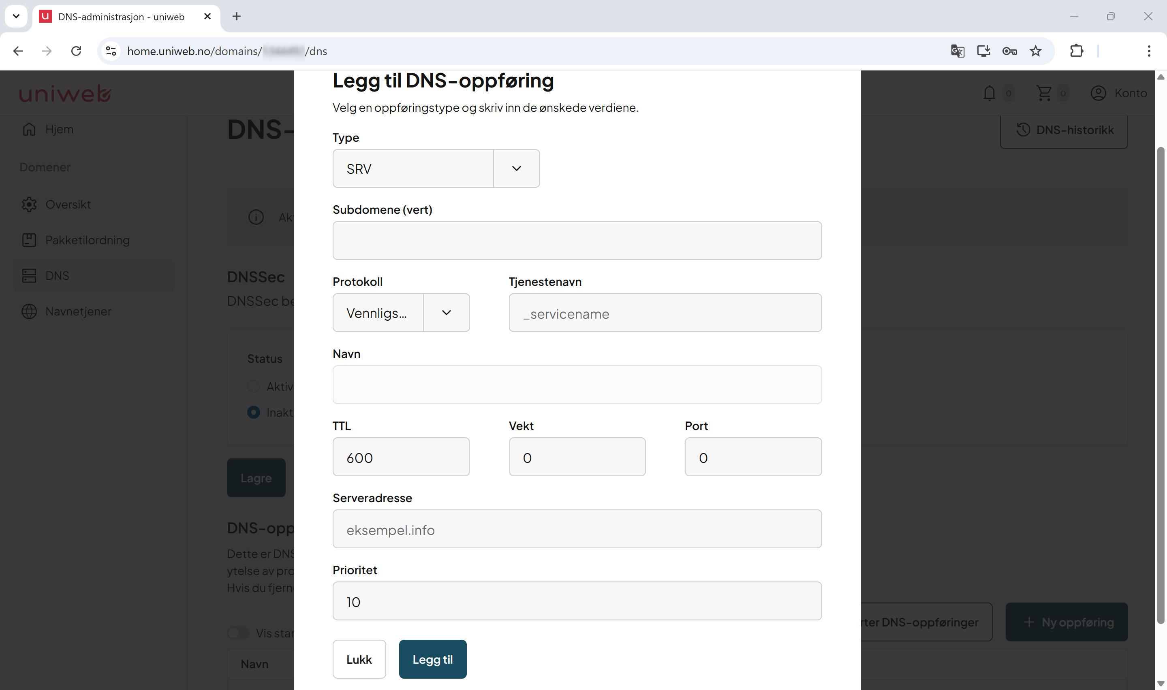Go back with browser back arrow
The width and height of the screenshot is (1167, 690).
coord(18,51)
